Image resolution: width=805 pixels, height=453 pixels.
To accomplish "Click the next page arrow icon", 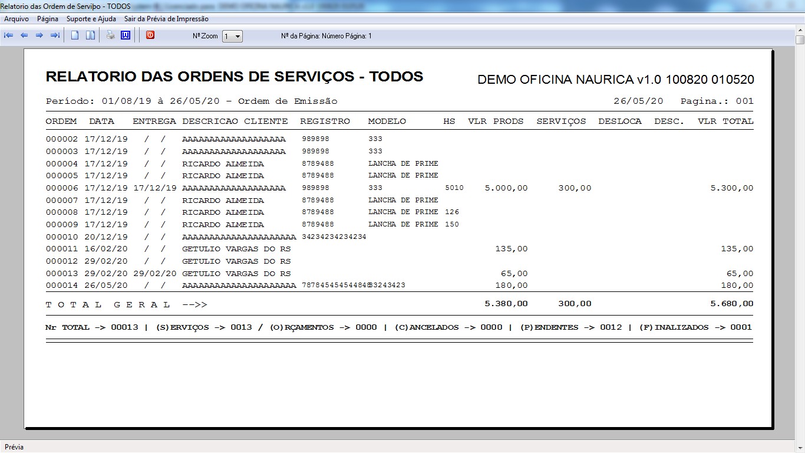I will pyautogui.click(x=39, y=35).
